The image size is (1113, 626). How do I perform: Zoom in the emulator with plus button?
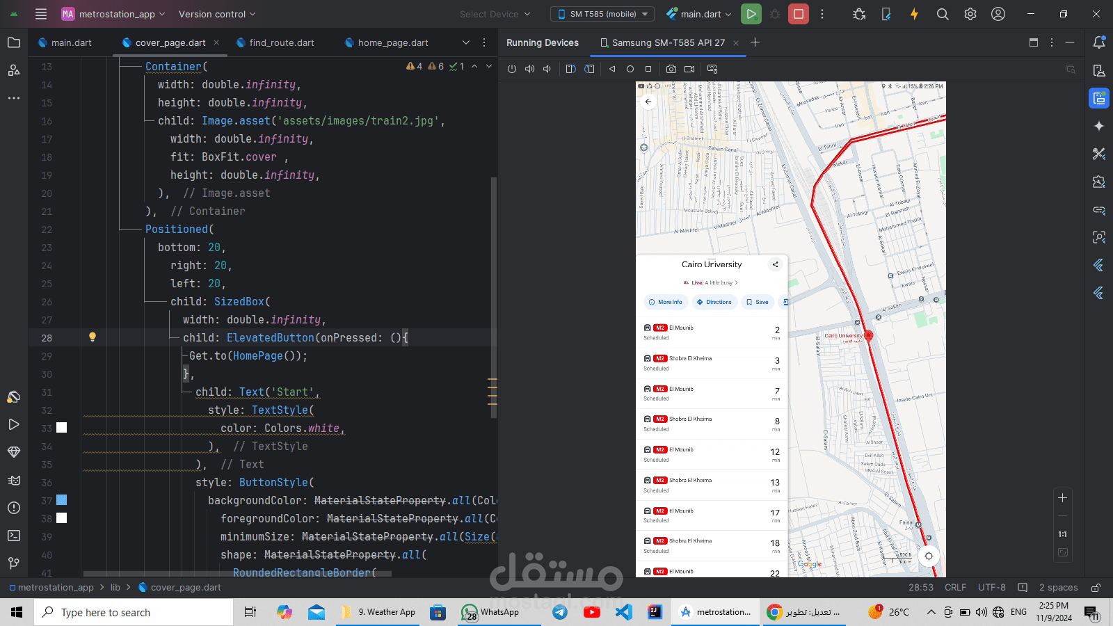[1062, 497]
